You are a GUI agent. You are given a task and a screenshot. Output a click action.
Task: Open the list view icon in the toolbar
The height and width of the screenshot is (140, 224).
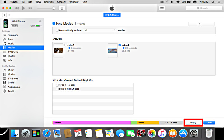(x=162, y=8)
